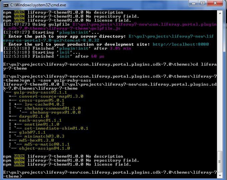
Task: Click convert-source-map@1.3.0 in the tree
Action: (51, 96)
